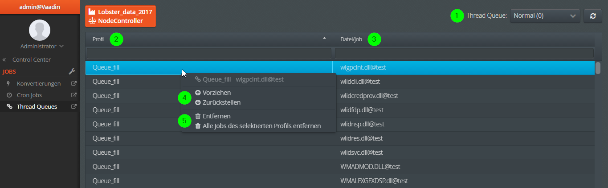The image size is (608, 188).
Task: Click Queue_fill in the wlidres.dll@test row
Action: point(106,138)
